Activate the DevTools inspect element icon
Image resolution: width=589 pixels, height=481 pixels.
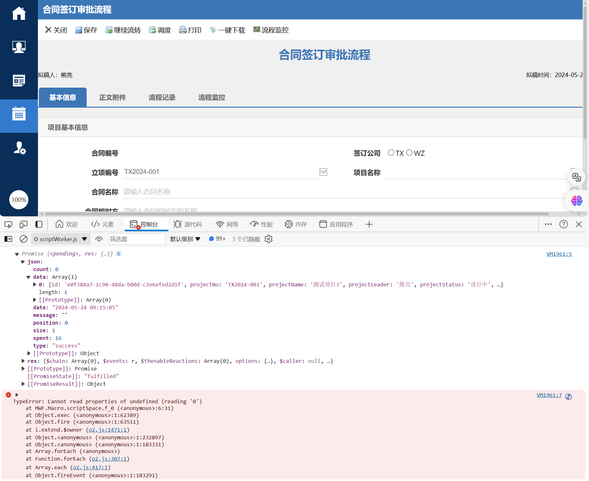coord(8,224)
